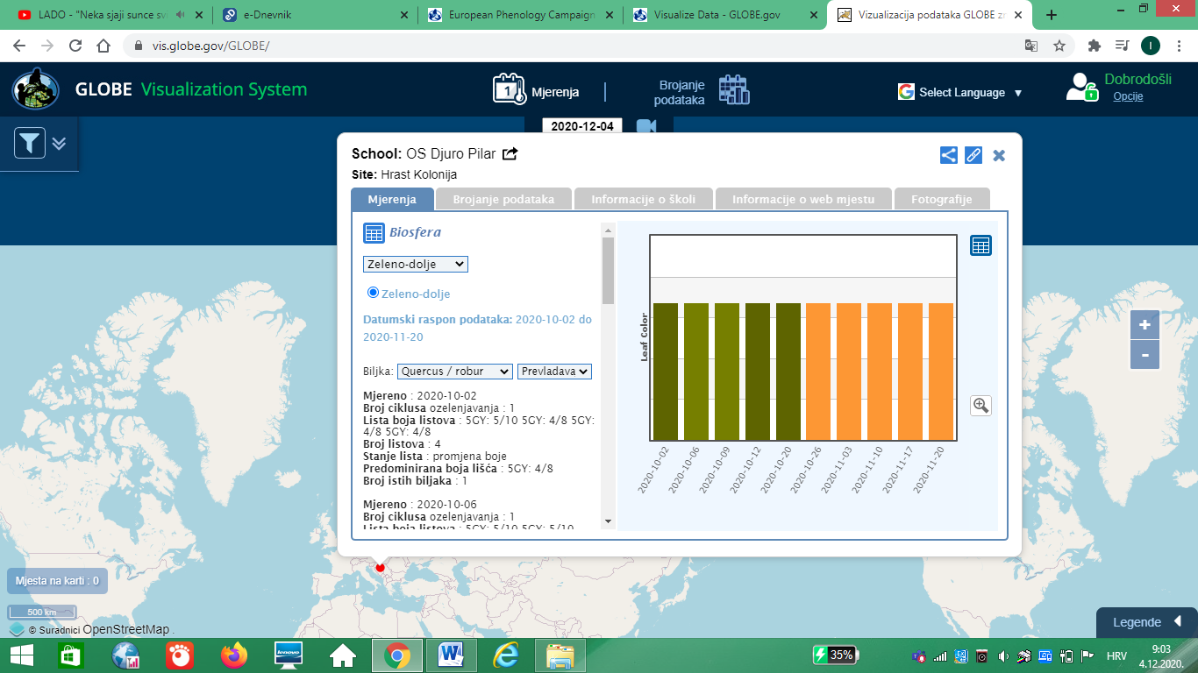Click the filter funnel icon
Screen dimensions: 1198x673
[30, 143]
